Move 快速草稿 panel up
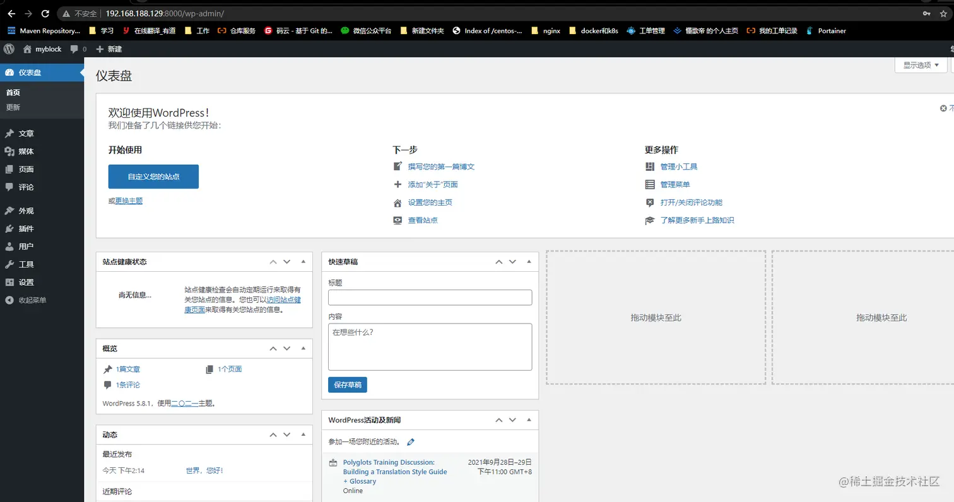 coord(499,261)
